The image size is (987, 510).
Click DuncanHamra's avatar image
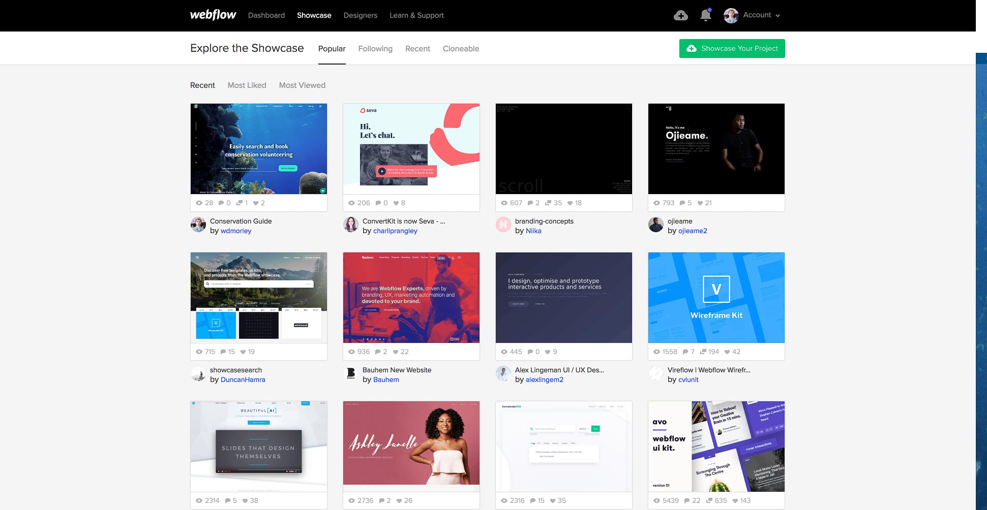[x=198, y=373]
